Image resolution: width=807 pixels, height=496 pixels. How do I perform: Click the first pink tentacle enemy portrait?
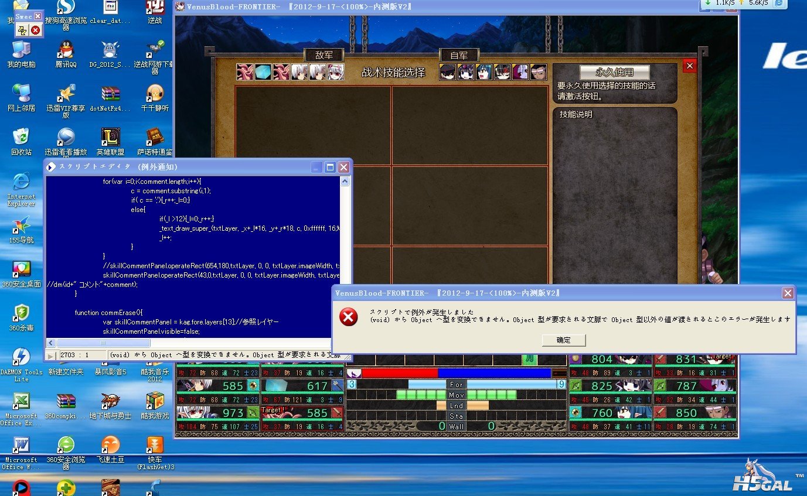[245, 72]
